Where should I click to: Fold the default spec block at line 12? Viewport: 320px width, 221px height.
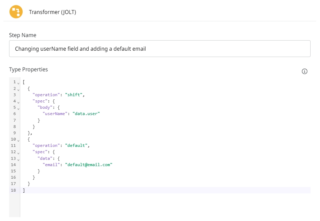point(18,152)
